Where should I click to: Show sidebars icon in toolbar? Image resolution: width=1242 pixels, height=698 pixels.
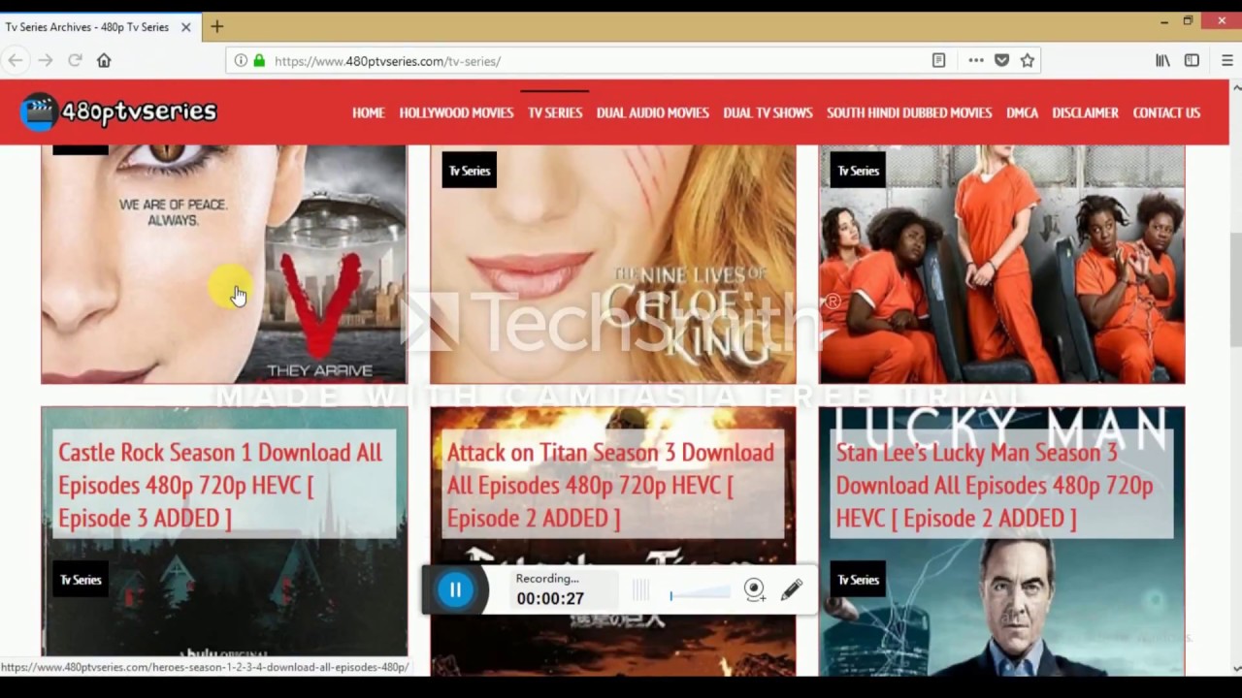tap(1192, 60)
